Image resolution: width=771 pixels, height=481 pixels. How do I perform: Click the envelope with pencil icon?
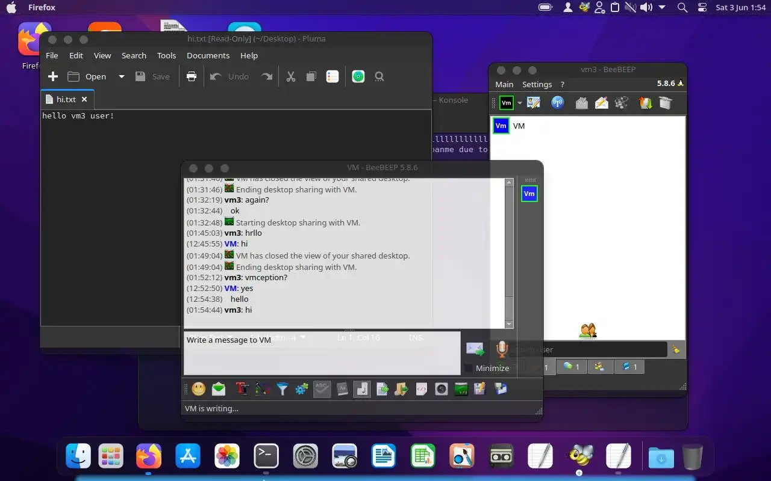click(x=601, y=103)
